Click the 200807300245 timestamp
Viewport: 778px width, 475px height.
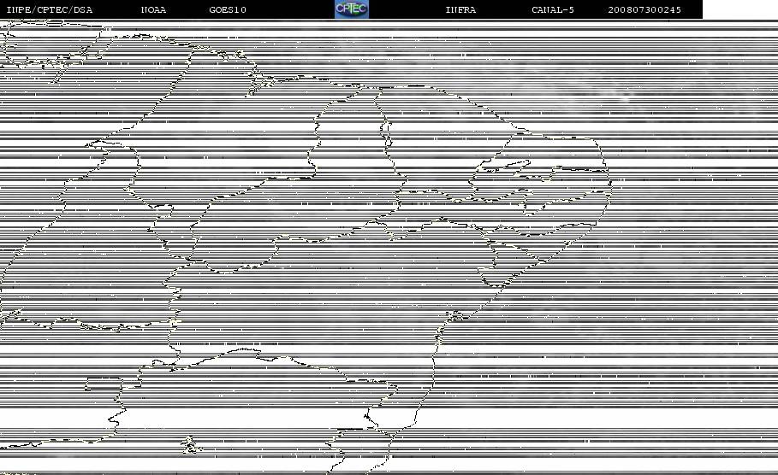(644, 9)
